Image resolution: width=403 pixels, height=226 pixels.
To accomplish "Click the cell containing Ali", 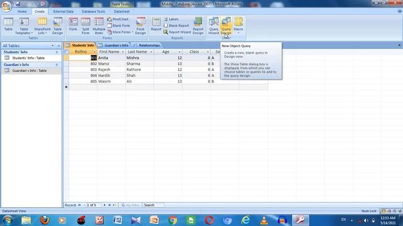I will pos(140,82).
